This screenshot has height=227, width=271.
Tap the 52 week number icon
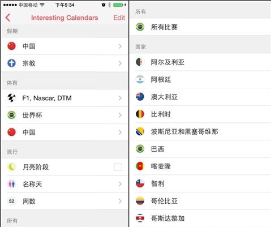coord(11,201)
